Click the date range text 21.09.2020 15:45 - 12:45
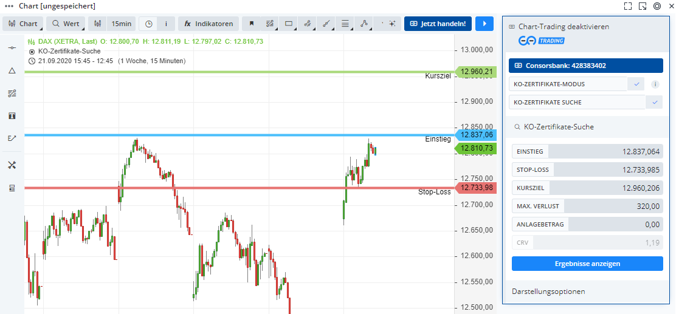This screenshot has height=314, width=679. click(x=75, y=61)
